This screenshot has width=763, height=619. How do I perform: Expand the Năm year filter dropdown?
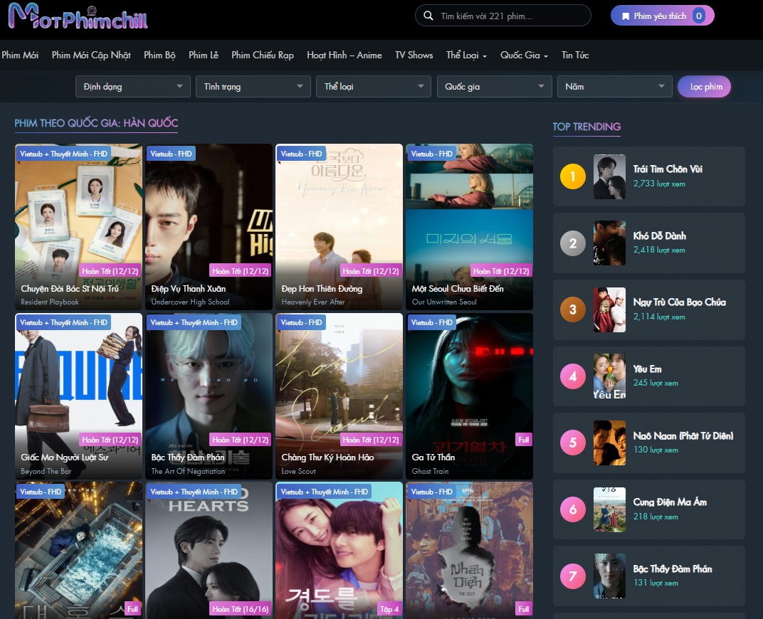pyautogui.click(x=614, y=87)
